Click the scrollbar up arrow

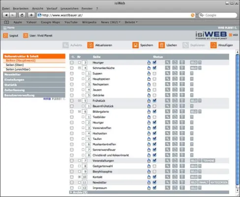(x=238, y=52)
